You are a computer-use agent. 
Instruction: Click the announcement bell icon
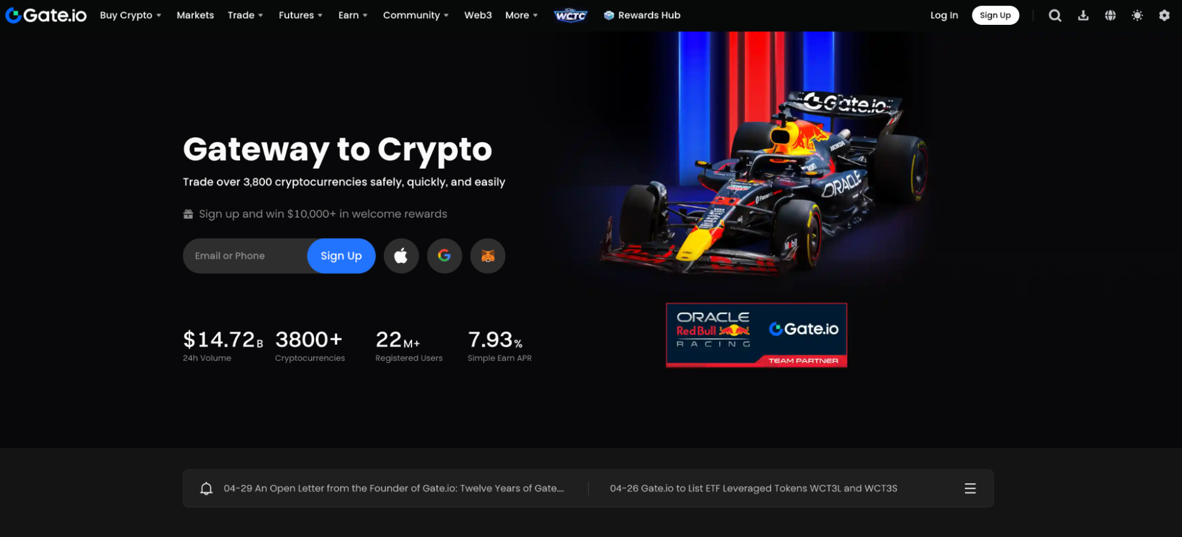[x=206, y=489]
